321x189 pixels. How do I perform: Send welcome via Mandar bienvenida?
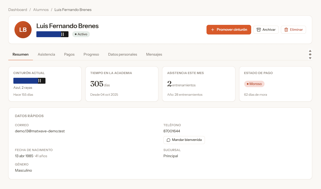[x=184, y=140]
